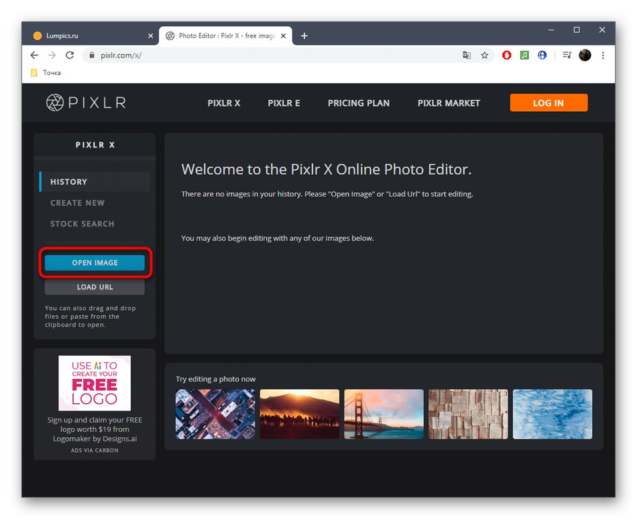Open the Chrome three-dot menu
This screenshot has height=519, width=637.
pos(603,55)
